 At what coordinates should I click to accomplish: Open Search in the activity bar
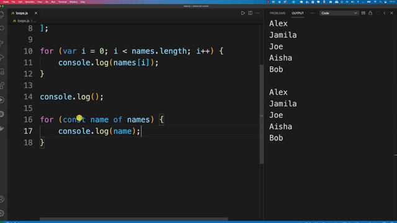pyautogui.click(x=2, y=28)
